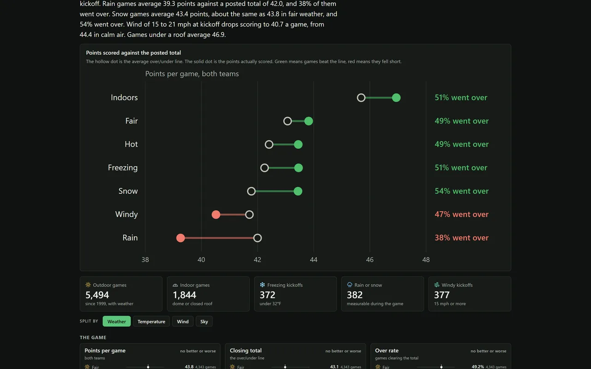Click the 'Points per game' card title
Viewport: 591px width, 369px height.
(x=105, y=351)
